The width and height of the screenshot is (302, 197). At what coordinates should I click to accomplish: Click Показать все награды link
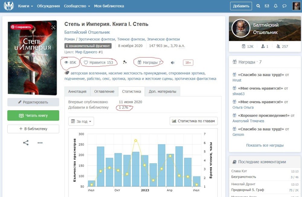265,145
